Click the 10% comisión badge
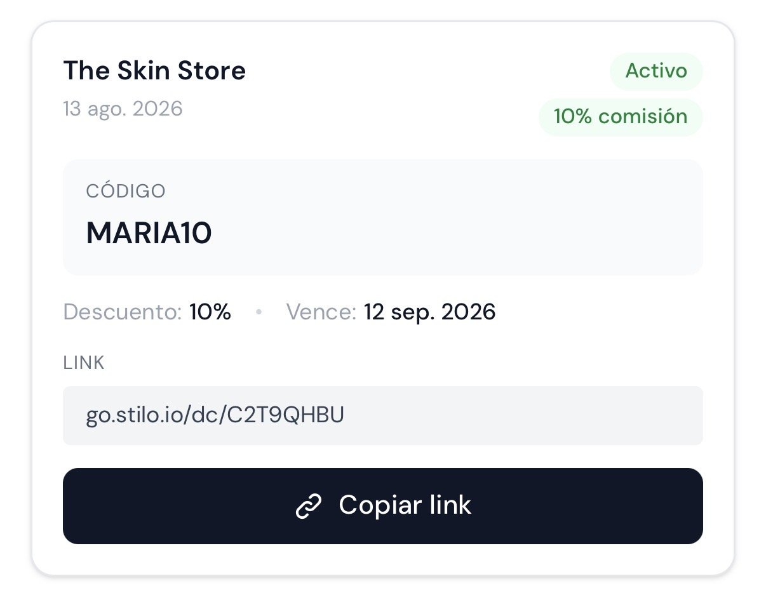This screenshot has width=766, height=595. (x=621, y=117)
